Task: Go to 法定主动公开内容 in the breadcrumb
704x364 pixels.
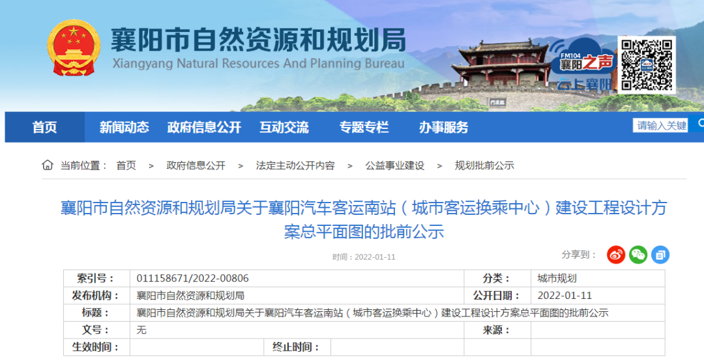Action: [x=295, y=165]
